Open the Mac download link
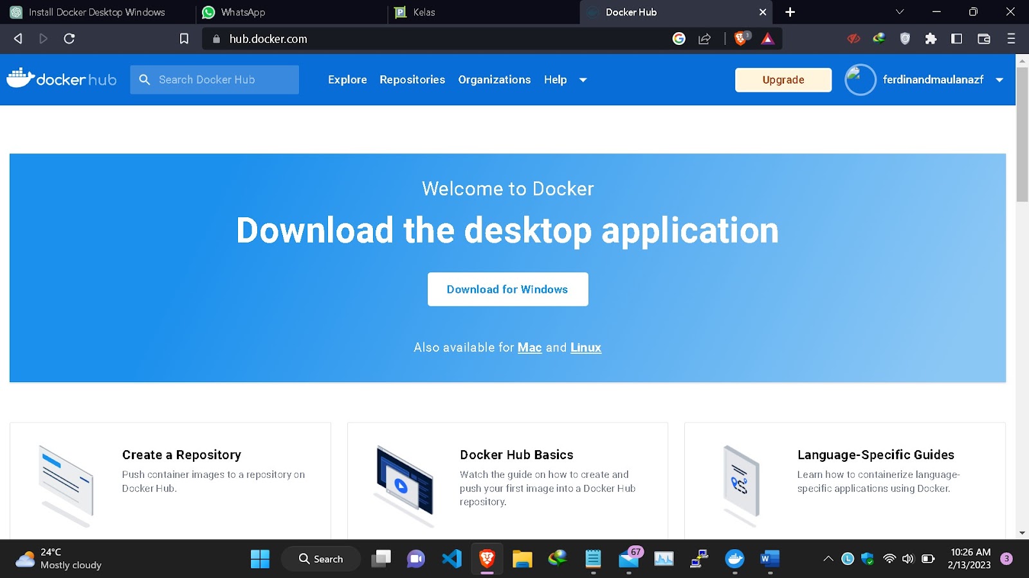The width and height of the screenshot is (1029, 578). coord(529,347)
